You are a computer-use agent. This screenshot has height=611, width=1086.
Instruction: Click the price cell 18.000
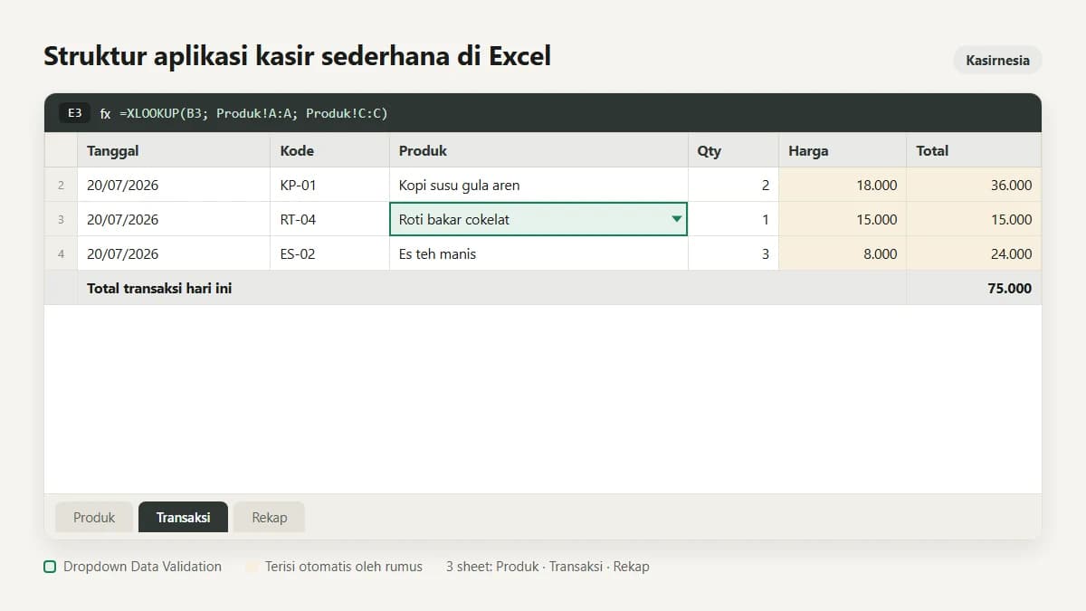point(843,185)
